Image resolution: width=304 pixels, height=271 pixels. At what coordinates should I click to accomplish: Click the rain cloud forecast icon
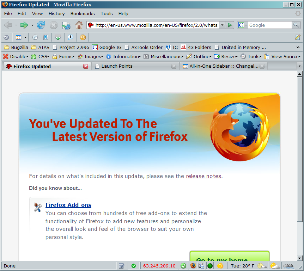pyautogui.click(x=288, y=266)
